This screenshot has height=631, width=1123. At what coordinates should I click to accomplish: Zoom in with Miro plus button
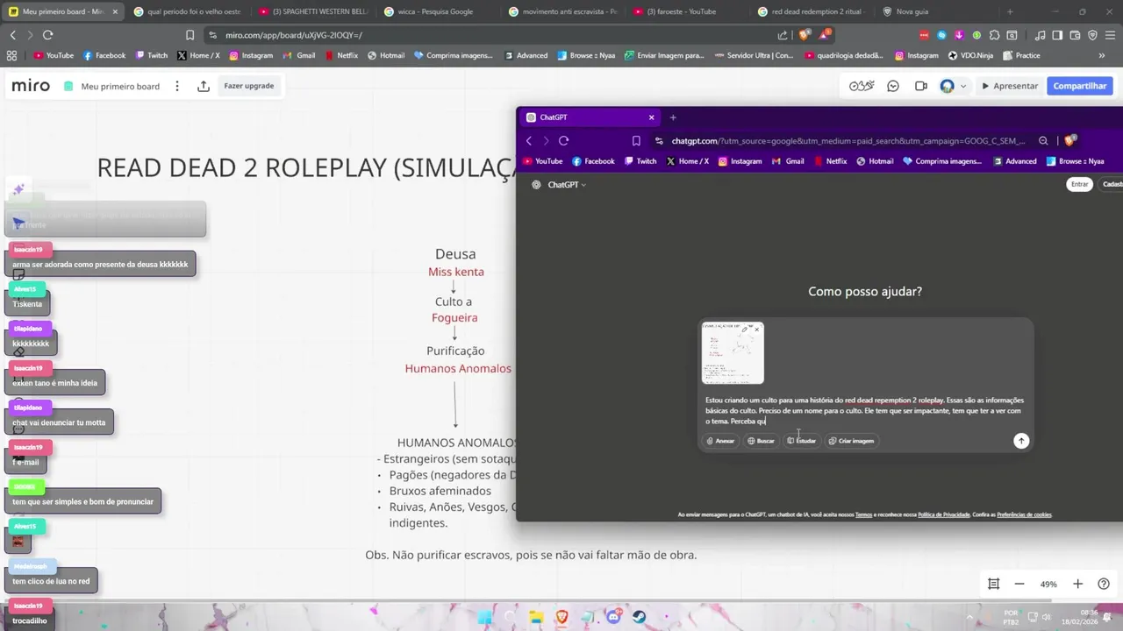1078,584
